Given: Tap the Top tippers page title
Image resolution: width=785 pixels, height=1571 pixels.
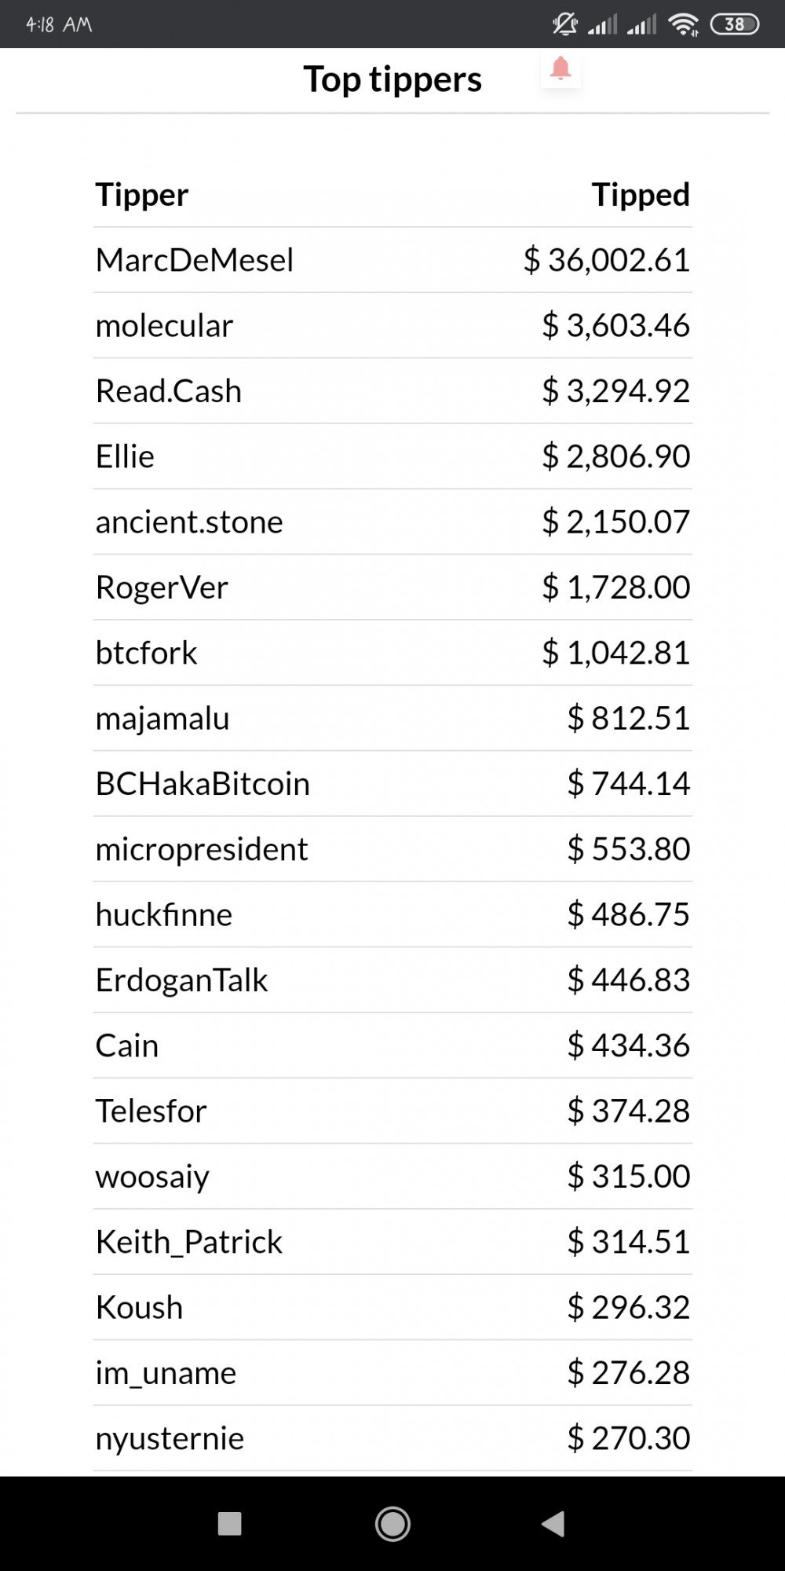Looking at the screenshot, I should [x=392, y=79].
